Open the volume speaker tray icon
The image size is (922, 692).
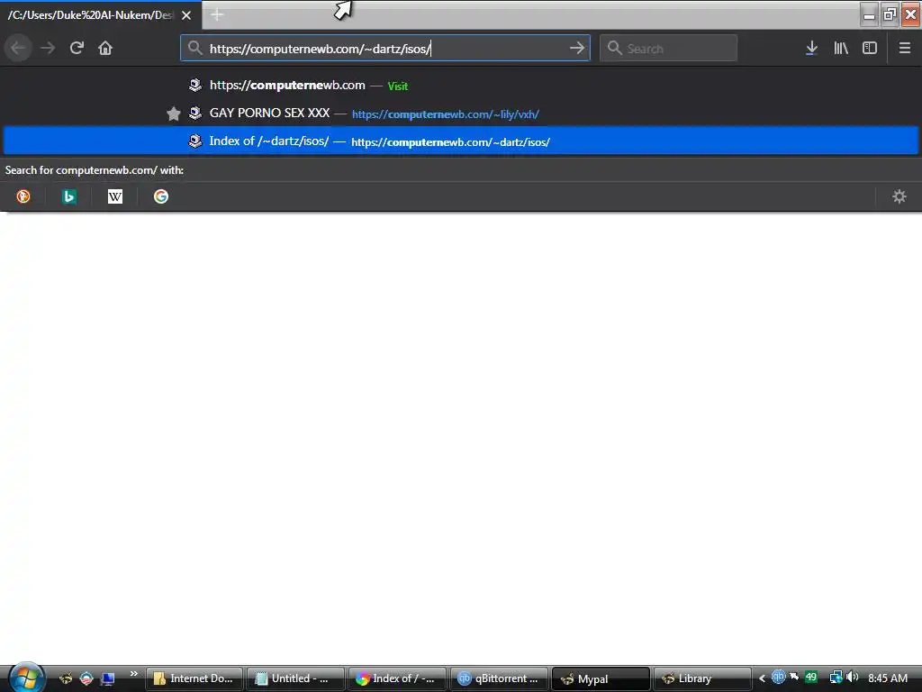(x=852, y=678)
